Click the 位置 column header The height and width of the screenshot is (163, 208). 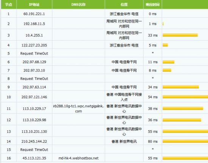(124, 5)
